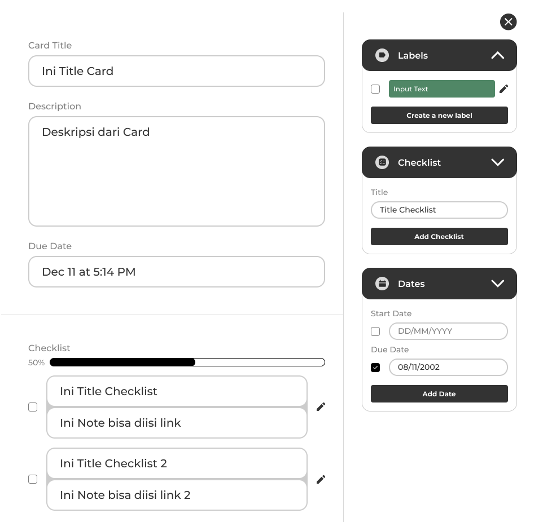The height and width of the screenshot is (522, 543).
Task: Edit the green Input Text label
Action: [504, 89]
